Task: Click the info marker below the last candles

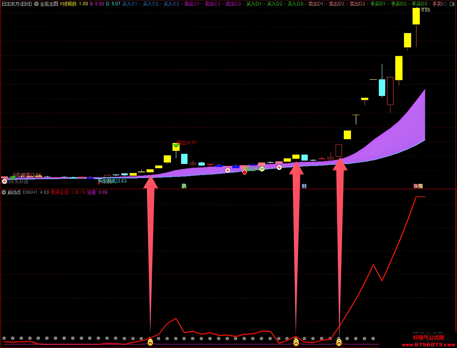Action: pos(418,186)
